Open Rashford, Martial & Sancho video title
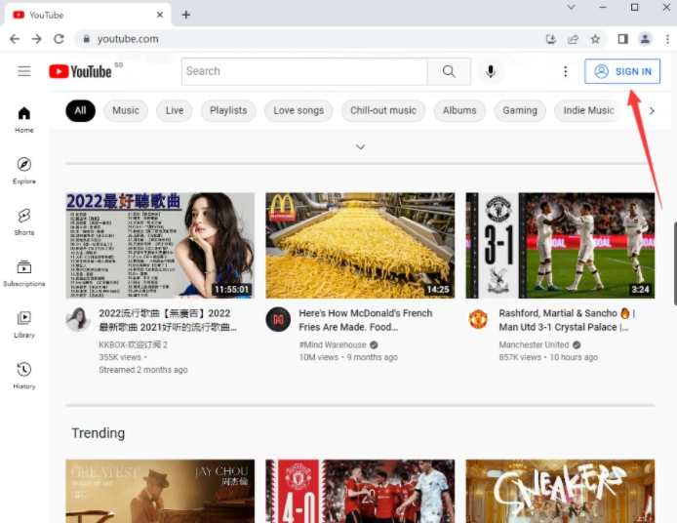This screenshot has width=677, height=523. point(567,320)
